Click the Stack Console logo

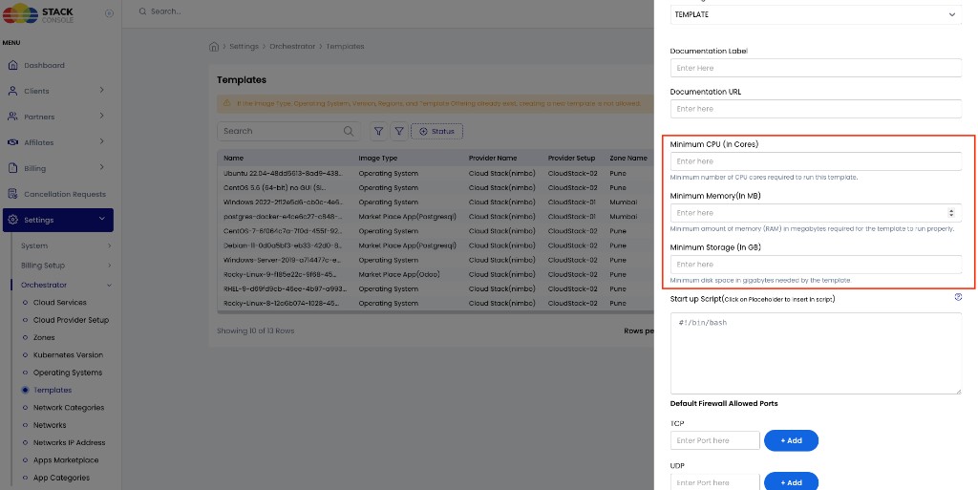[38, 13]
